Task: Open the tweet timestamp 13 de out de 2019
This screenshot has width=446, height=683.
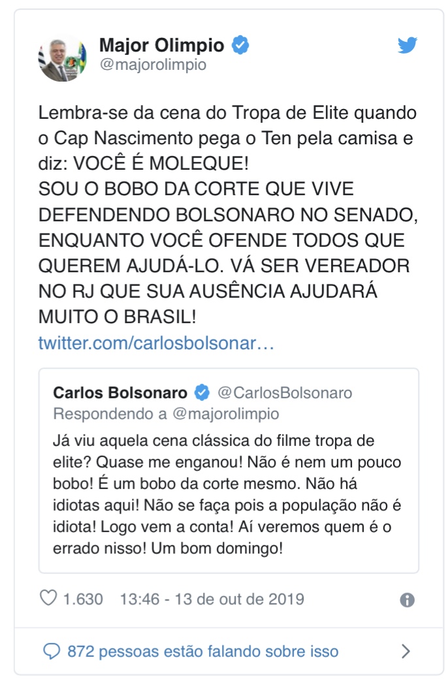Action: click(212, 599)
